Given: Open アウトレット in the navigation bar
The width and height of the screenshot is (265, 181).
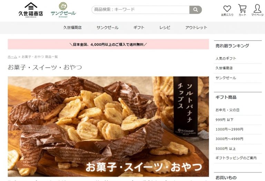Looking at the screenshot, I should coord(196,28).
